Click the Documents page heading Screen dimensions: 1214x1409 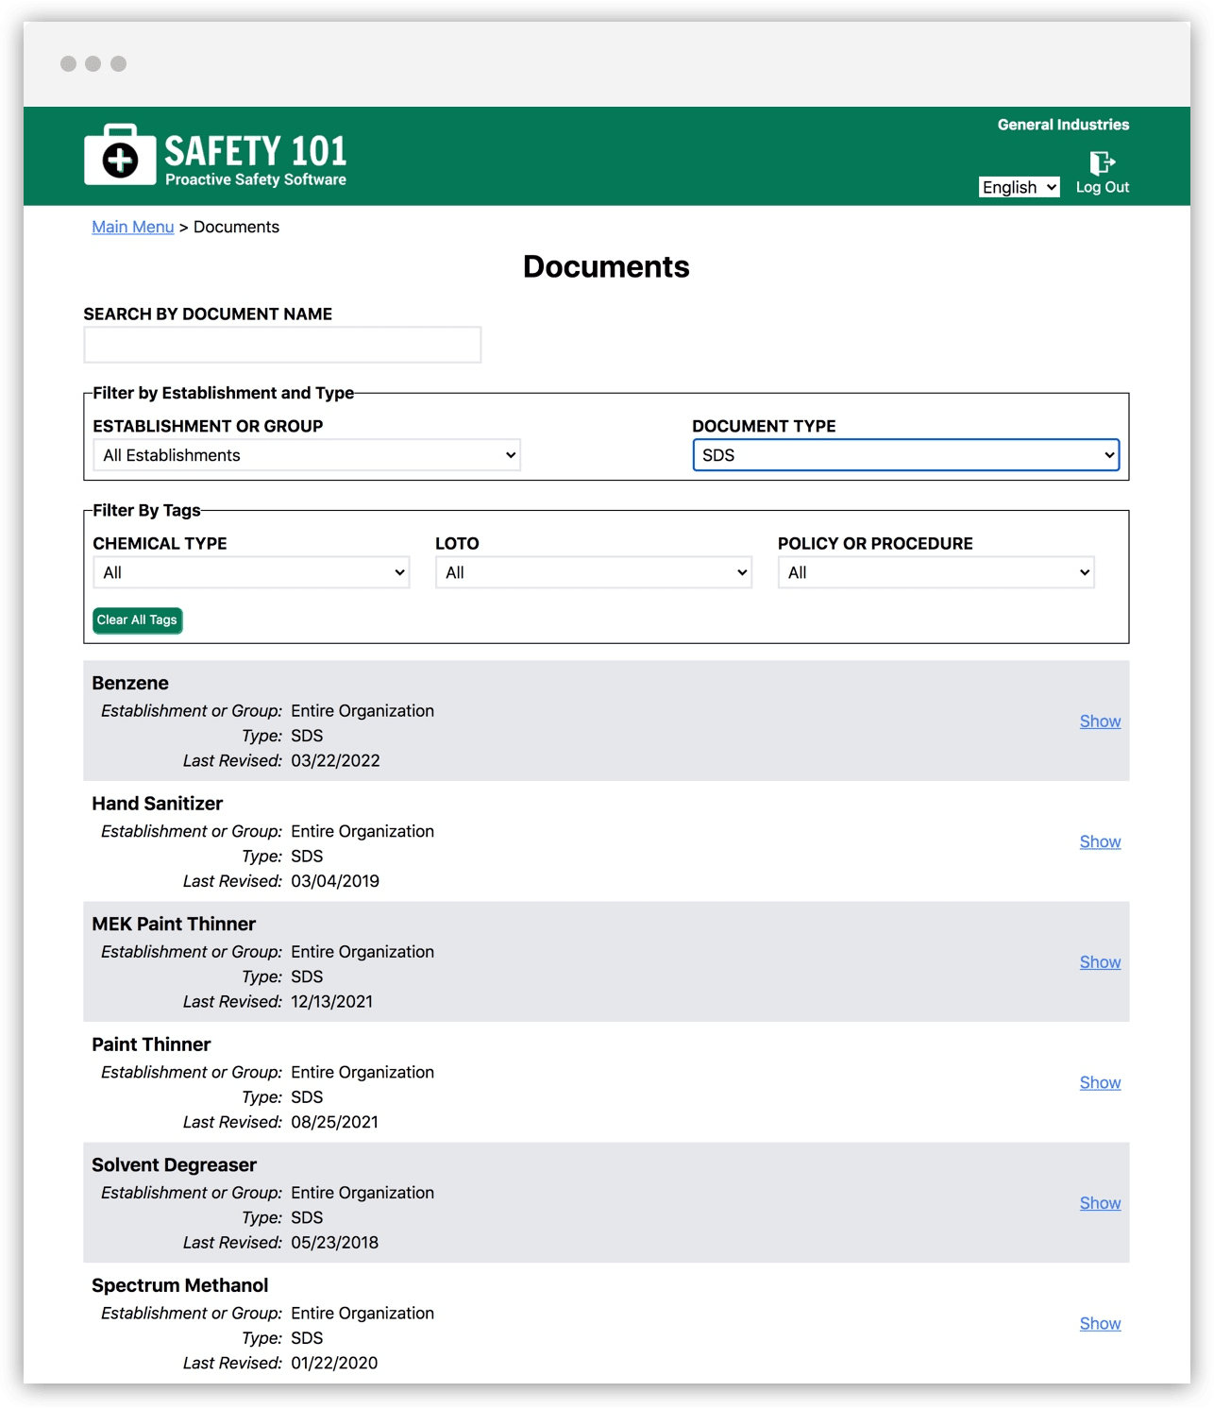pyautogui.click(x=606, y=267)
